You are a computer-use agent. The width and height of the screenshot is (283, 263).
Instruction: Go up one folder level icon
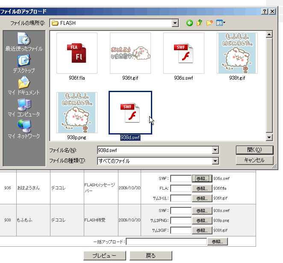pyautogui.click(x=199, y=23)
